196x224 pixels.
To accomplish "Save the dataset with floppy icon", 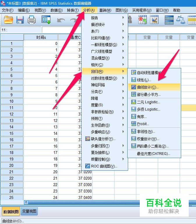I will tap(20, 20).
